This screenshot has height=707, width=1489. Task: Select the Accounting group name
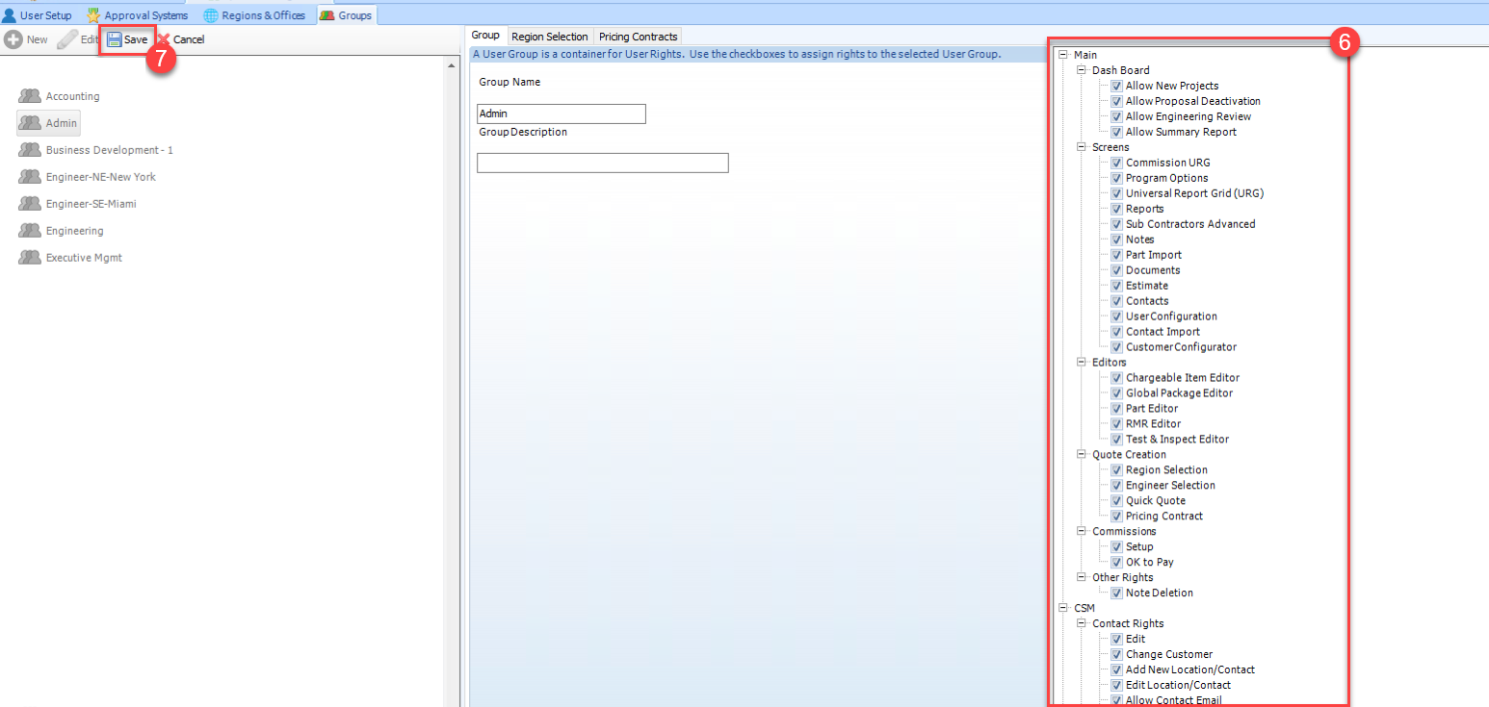tap(73, 96)
